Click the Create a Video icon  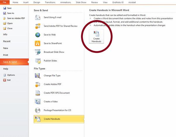(x=38, y=102)
